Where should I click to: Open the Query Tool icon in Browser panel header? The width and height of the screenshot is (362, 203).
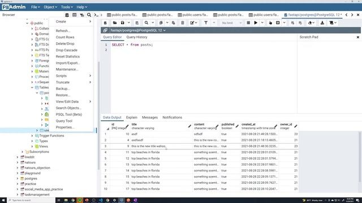point(67,15)
